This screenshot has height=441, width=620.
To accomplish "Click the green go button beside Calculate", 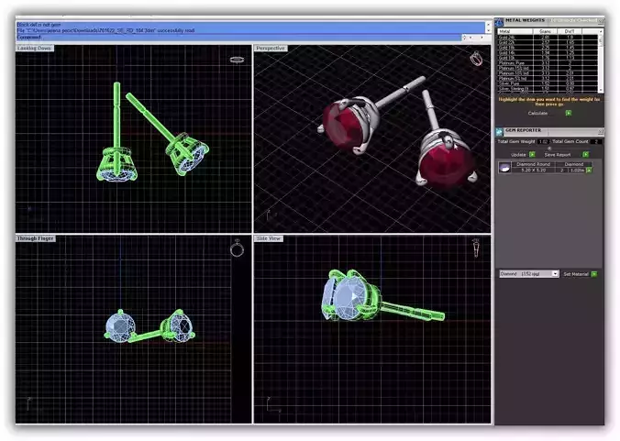I will tap(569, 113).
